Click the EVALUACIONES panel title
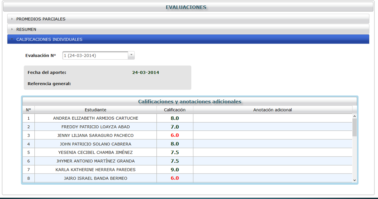Image resolution: width=378 pixels, height=199 pixels. 186,7
